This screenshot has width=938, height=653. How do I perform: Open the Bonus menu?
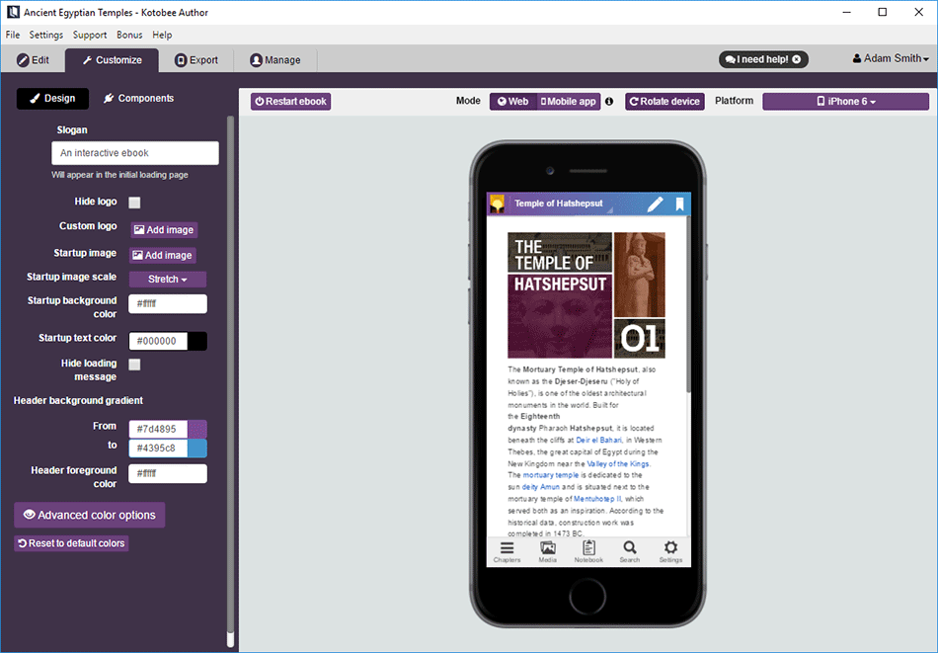[129, 35]
